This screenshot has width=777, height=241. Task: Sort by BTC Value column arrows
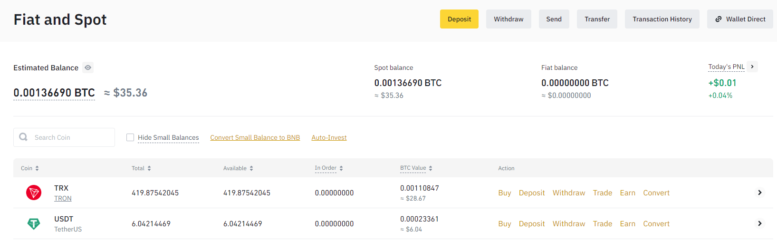(431, 168)
